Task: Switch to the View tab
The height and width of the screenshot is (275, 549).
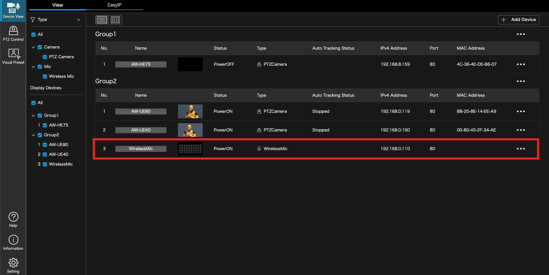Action: (x=58, y=5)
